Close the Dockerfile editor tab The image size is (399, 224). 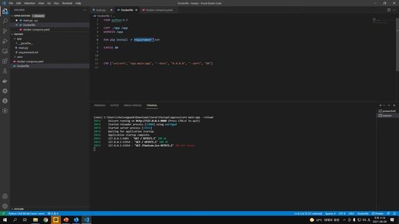137,10
